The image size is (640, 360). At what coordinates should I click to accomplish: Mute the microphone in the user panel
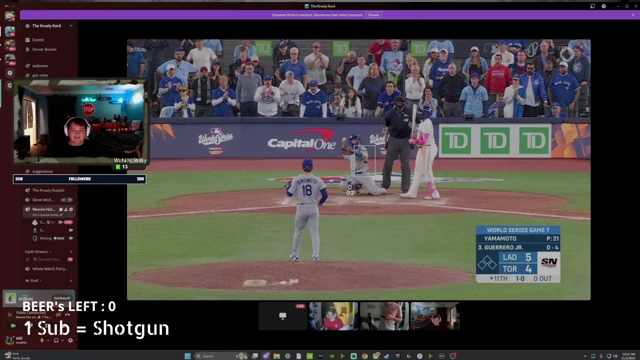click(42, 340)
